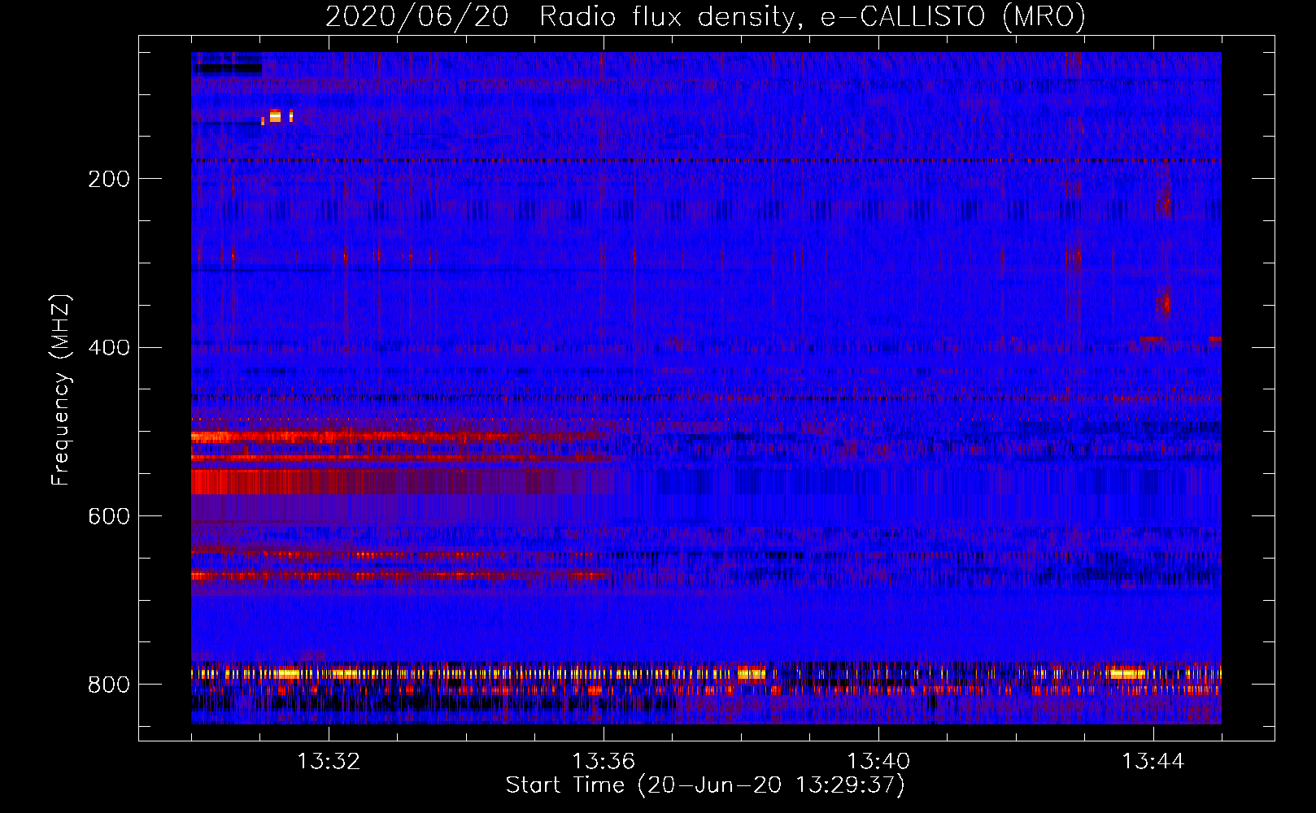Click the 600 frequency tick label
Viewport: 1316px width, 813px height.
tap(109, 517)
